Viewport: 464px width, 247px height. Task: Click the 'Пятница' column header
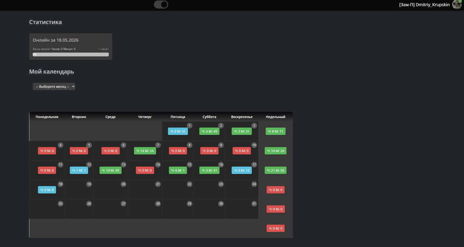click(x=178, y=117)
